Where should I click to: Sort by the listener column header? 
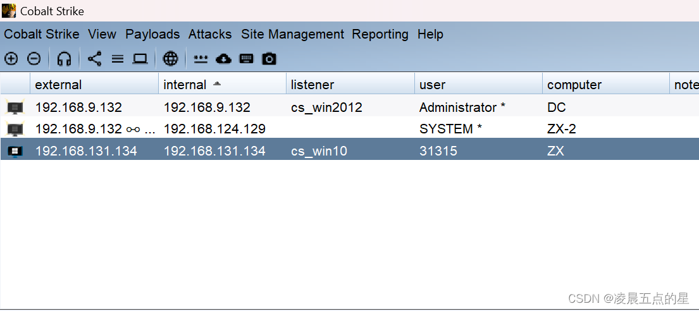pyautogui.click(x=350, y=84)
